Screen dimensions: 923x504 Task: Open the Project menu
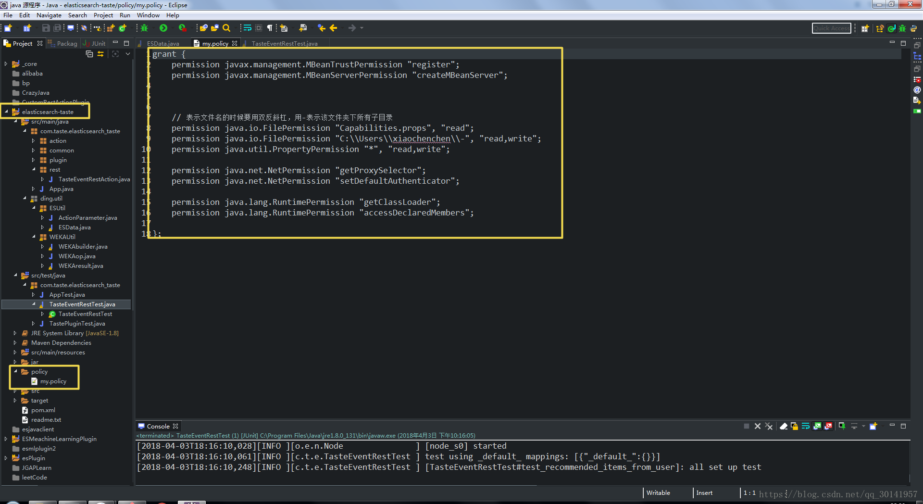pos(103,15)
